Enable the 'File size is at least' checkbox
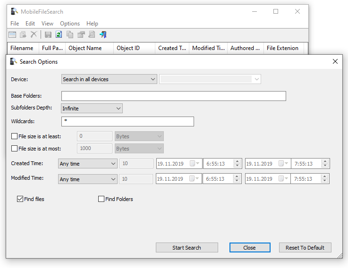Screen dimensions: 348x268 (x=14, y=136)
